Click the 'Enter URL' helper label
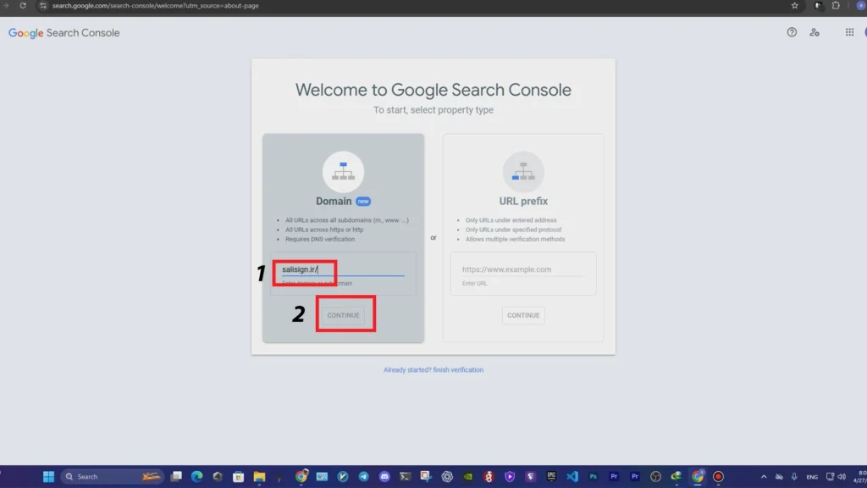867x488 pixels. tap(474, 283)
